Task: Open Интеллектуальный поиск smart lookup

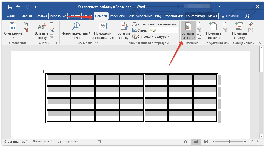Action: [x=76, y=31]
